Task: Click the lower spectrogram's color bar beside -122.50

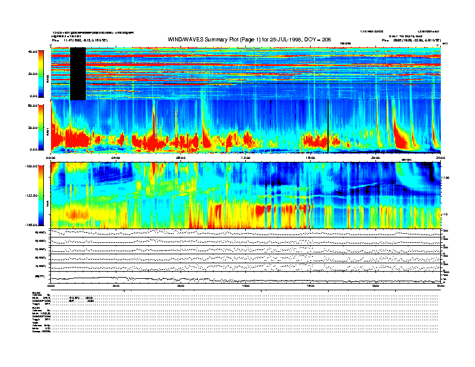Action: (x=41, y=195)
